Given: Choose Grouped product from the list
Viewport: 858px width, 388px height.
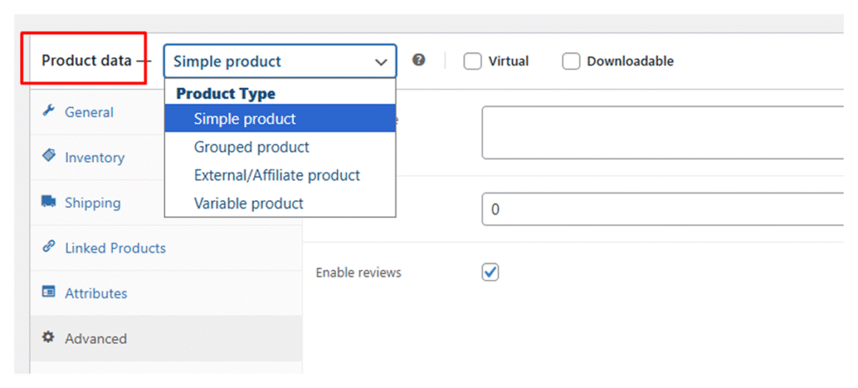Looking at the screenshot, I should click(251, 147).
